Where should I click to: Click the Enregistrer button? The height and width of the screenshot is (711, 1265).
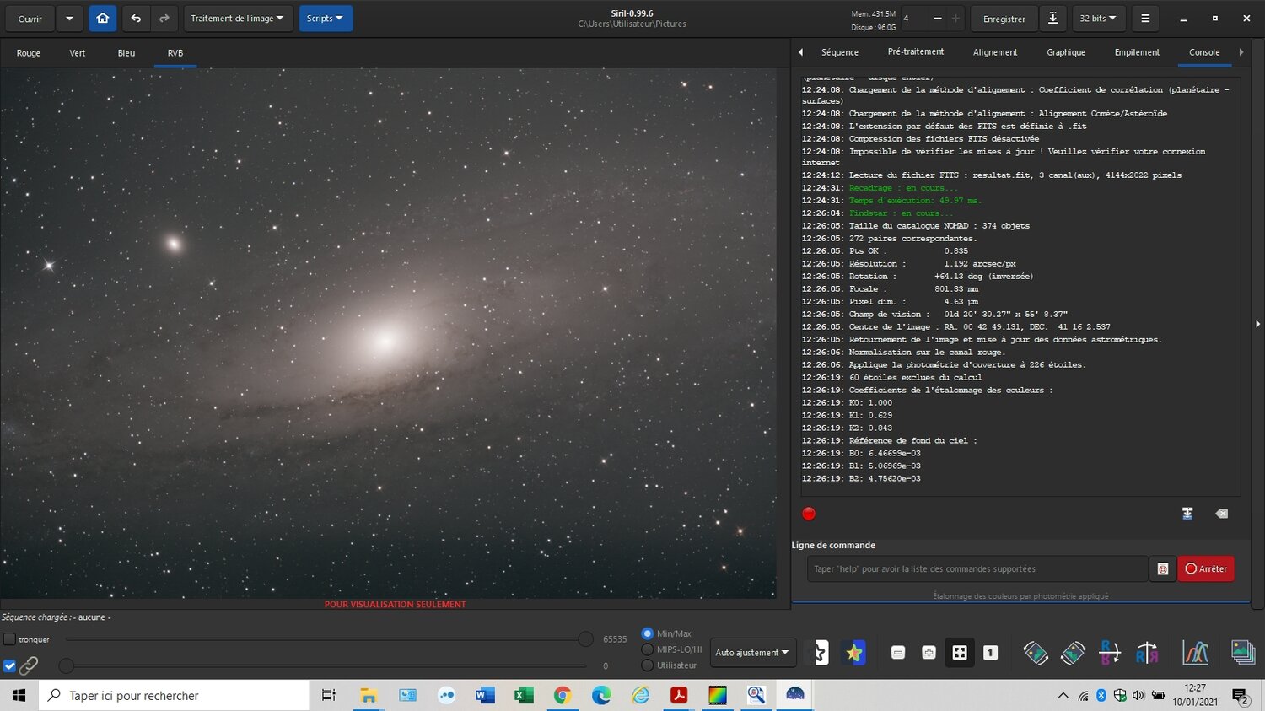click(x=1004, y=18)
